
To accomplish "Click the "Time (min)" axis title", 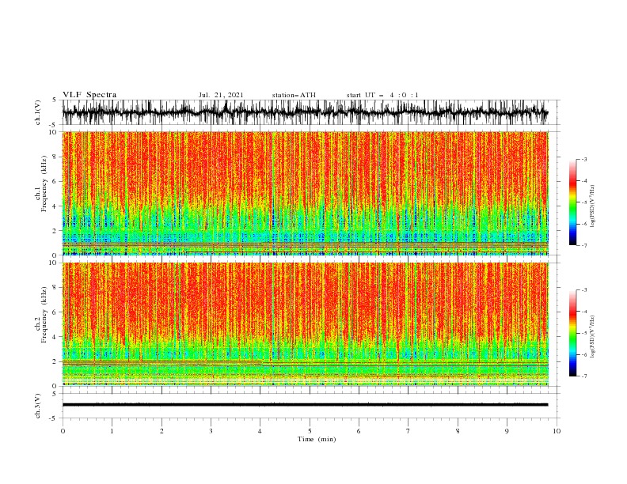I will click(317, 439).
